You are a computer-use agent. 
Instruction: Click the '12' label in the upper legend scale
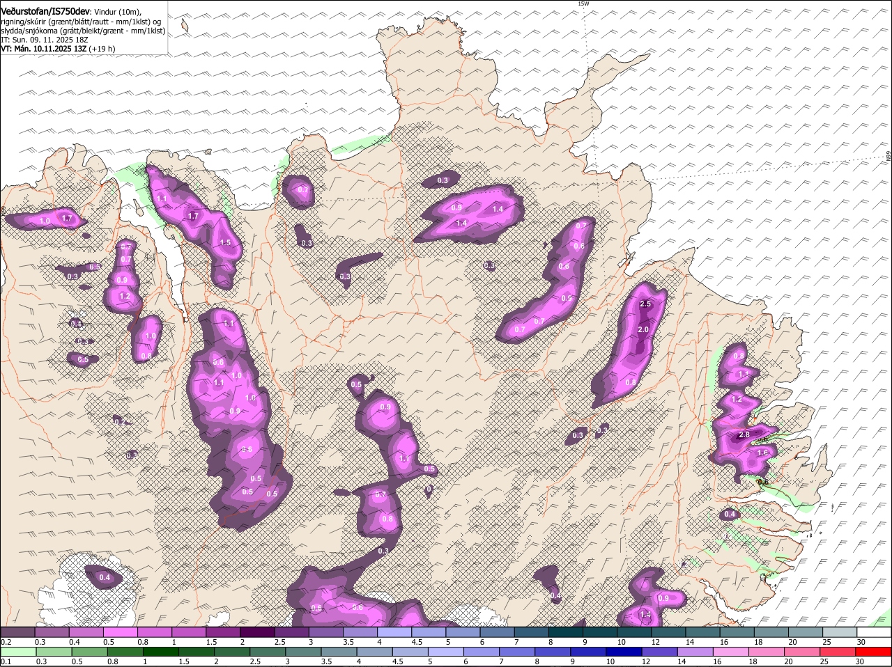[x=654, y=642]
